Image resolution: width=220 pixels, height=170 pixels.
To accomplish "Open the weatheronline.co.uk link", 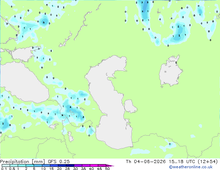I will [191, 167].
